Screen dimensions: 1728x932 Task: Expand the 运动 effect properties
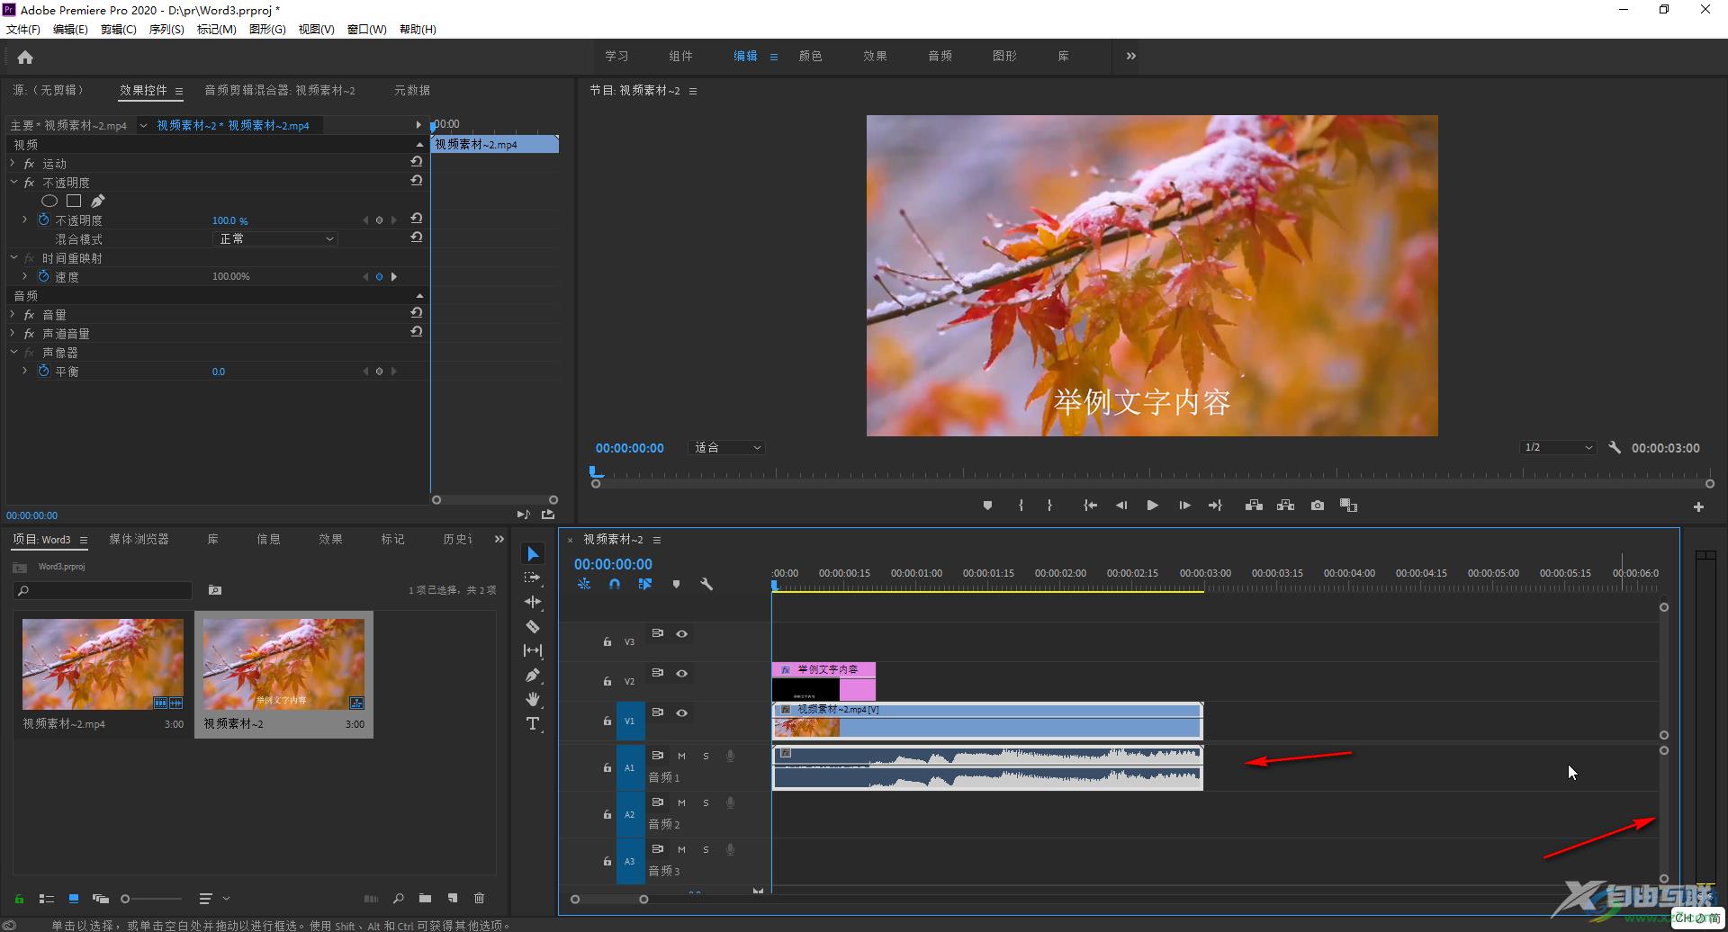coord(13,163)
